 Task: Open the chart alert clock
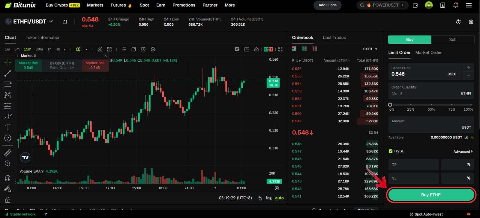point(143,49)
